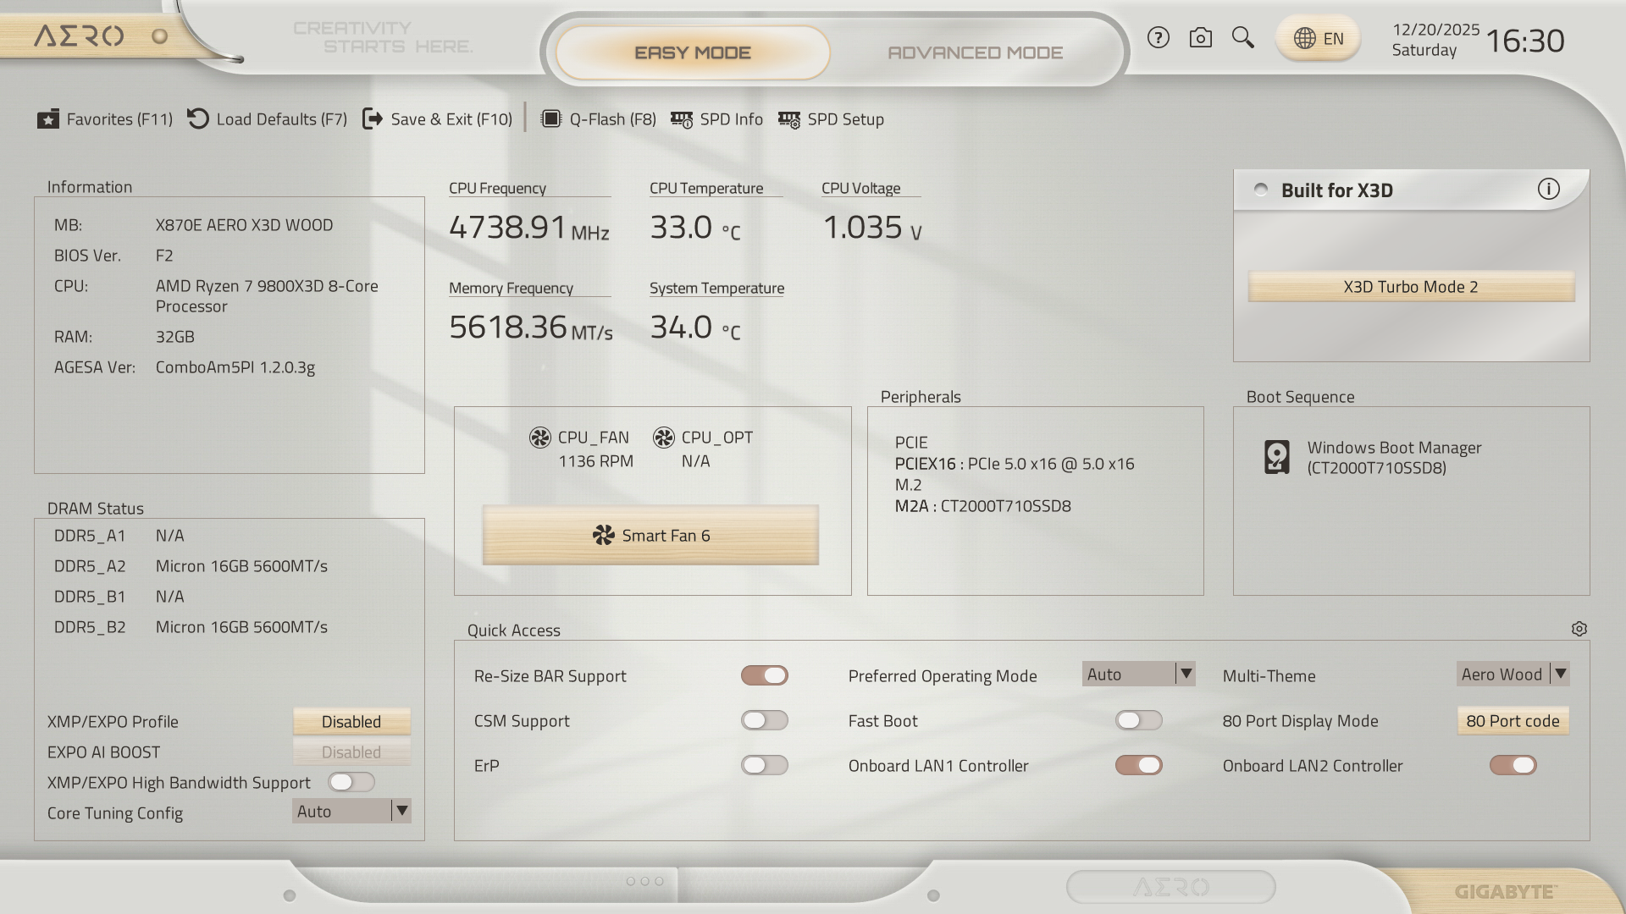Open Quick Access settings gear

(1579, 628)
